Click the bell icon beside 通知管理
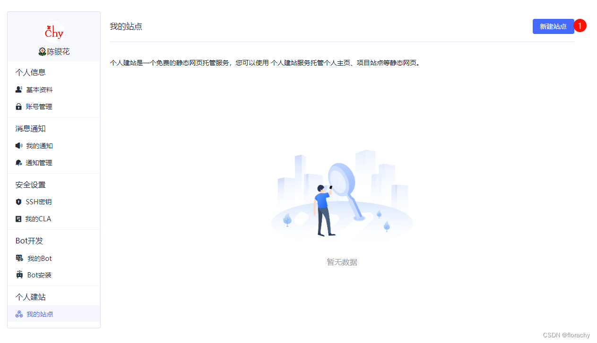 coord(18,162)
